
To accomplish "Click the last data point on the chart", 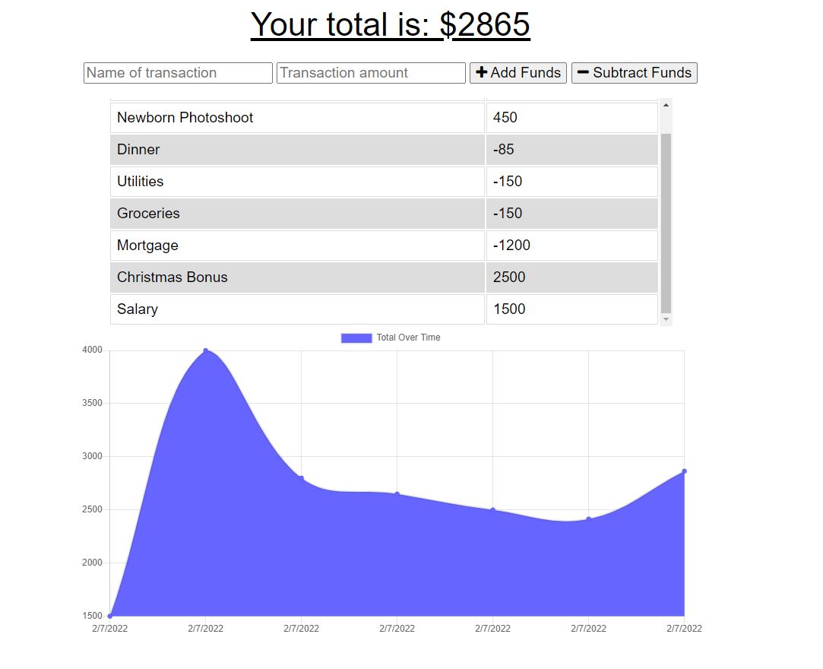I will coord(683,471).
